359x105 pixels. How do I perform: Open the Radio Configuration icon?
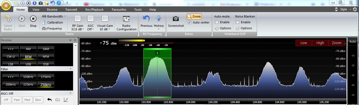tap(126, 19)
